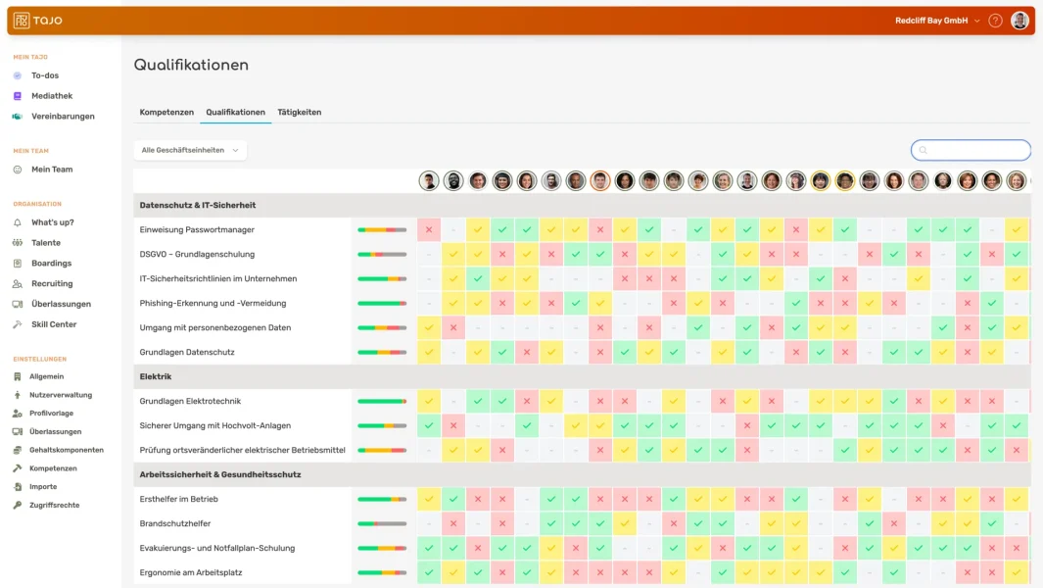Click the Gehaltskomponenten coins icon
The height and width of the screenshot is (588, 1043).
pyautogui.click(x=18, y=450)
